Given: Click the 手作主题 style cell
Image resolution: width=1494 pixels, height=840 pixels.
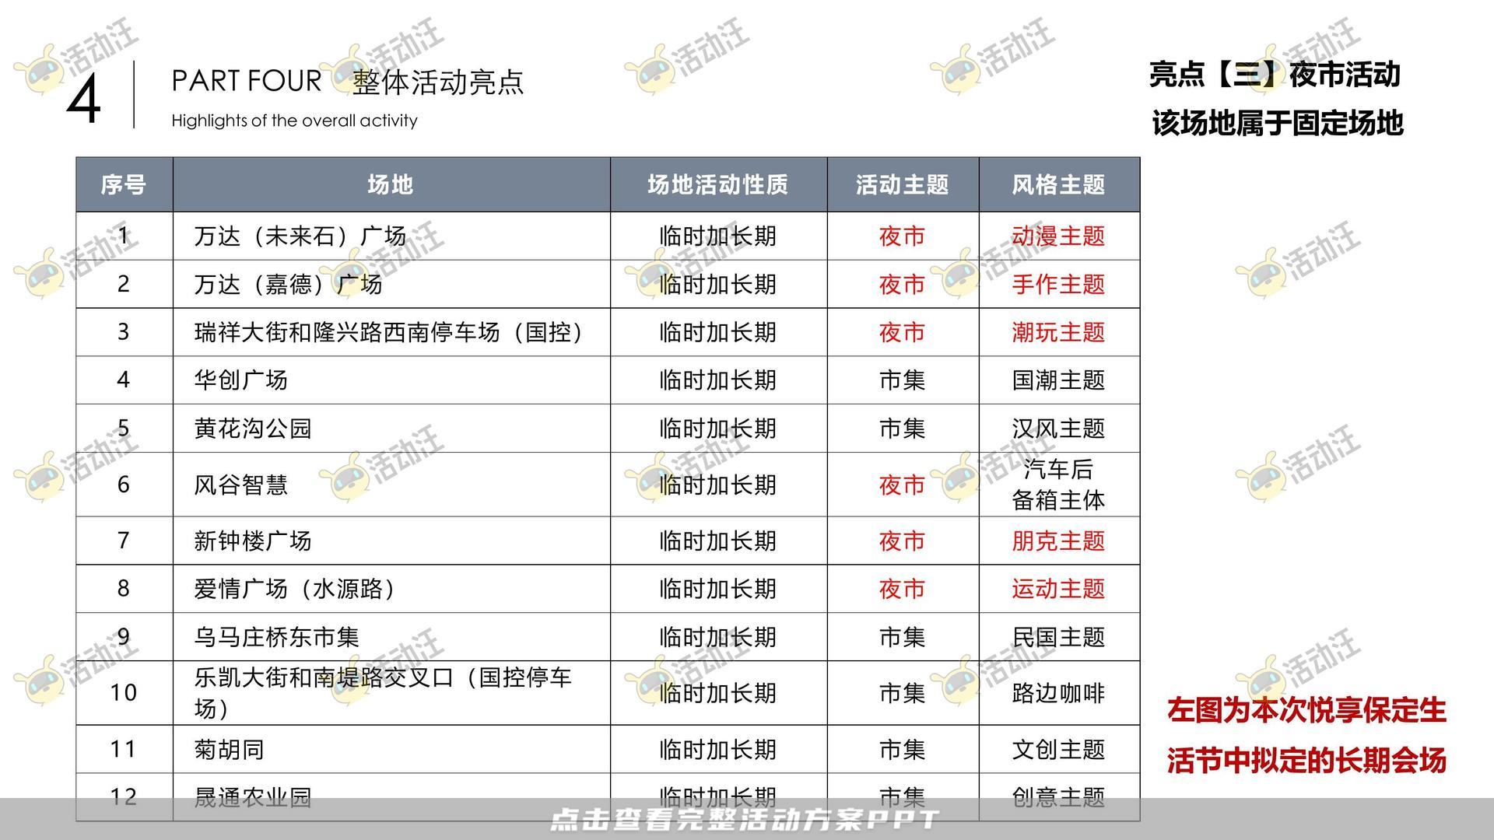Looking at the screenshot, I should (1058, 284).
